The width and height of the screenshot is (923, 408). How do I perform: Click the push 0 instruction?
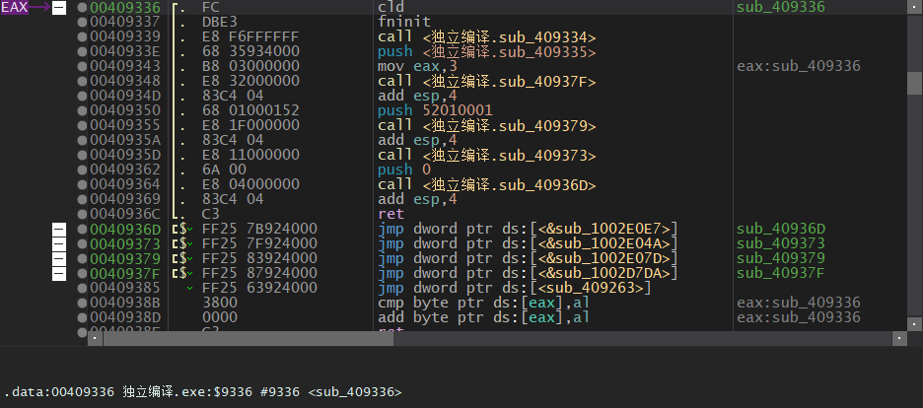404,170
